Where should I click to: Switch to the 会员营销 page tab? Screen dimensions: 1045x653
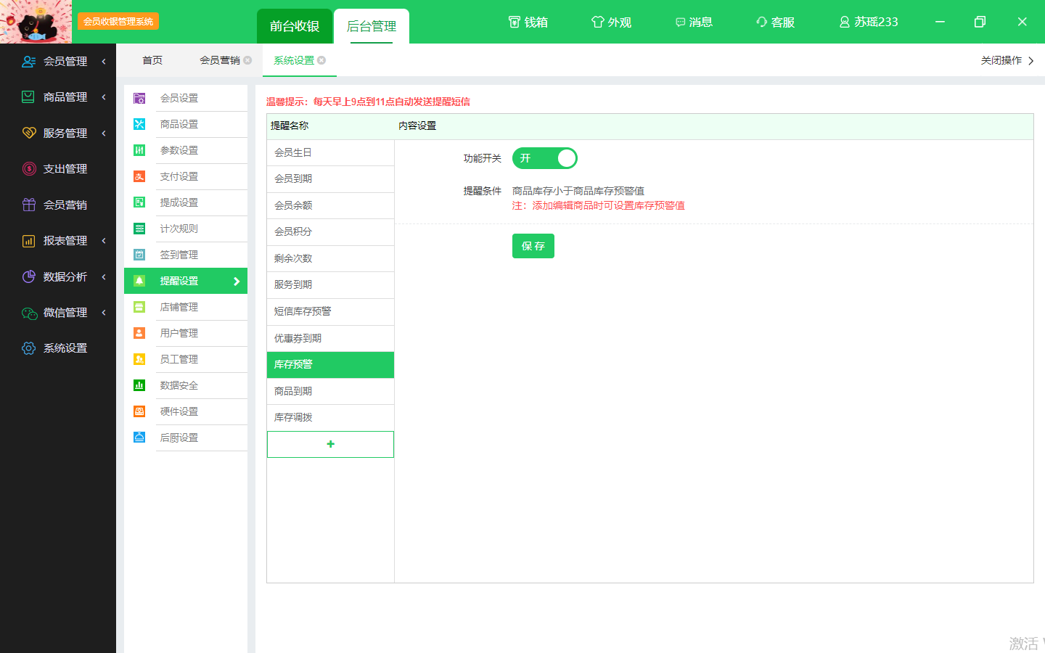click(220, 60)
